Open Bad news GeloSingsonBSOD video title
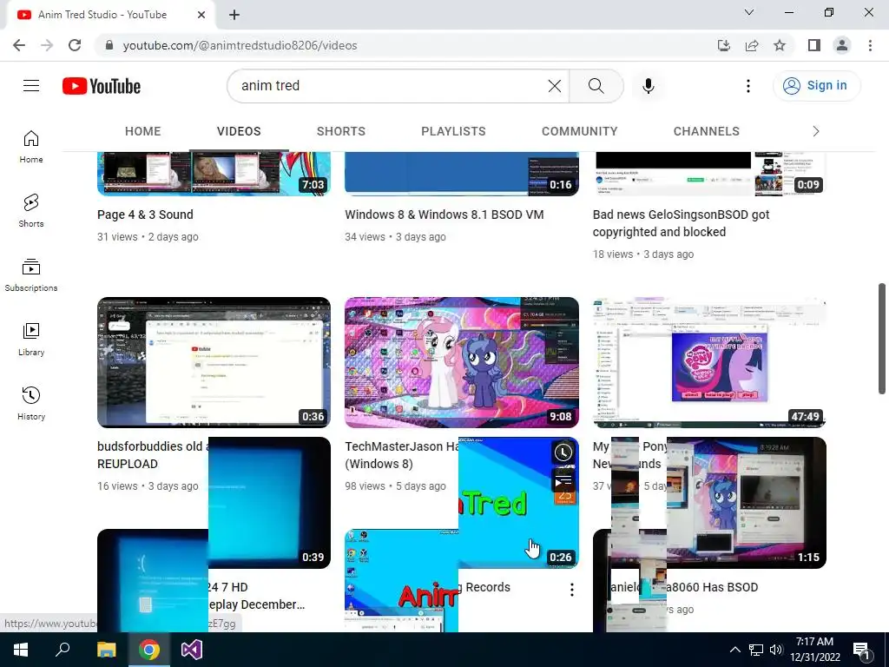The width and height of the screenshot is (889, 667). [x=681, y=223]
